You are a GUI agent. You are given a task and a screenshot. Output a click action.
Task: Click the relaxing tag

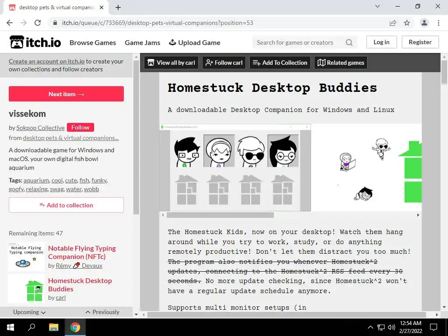[x=37, y=189]
